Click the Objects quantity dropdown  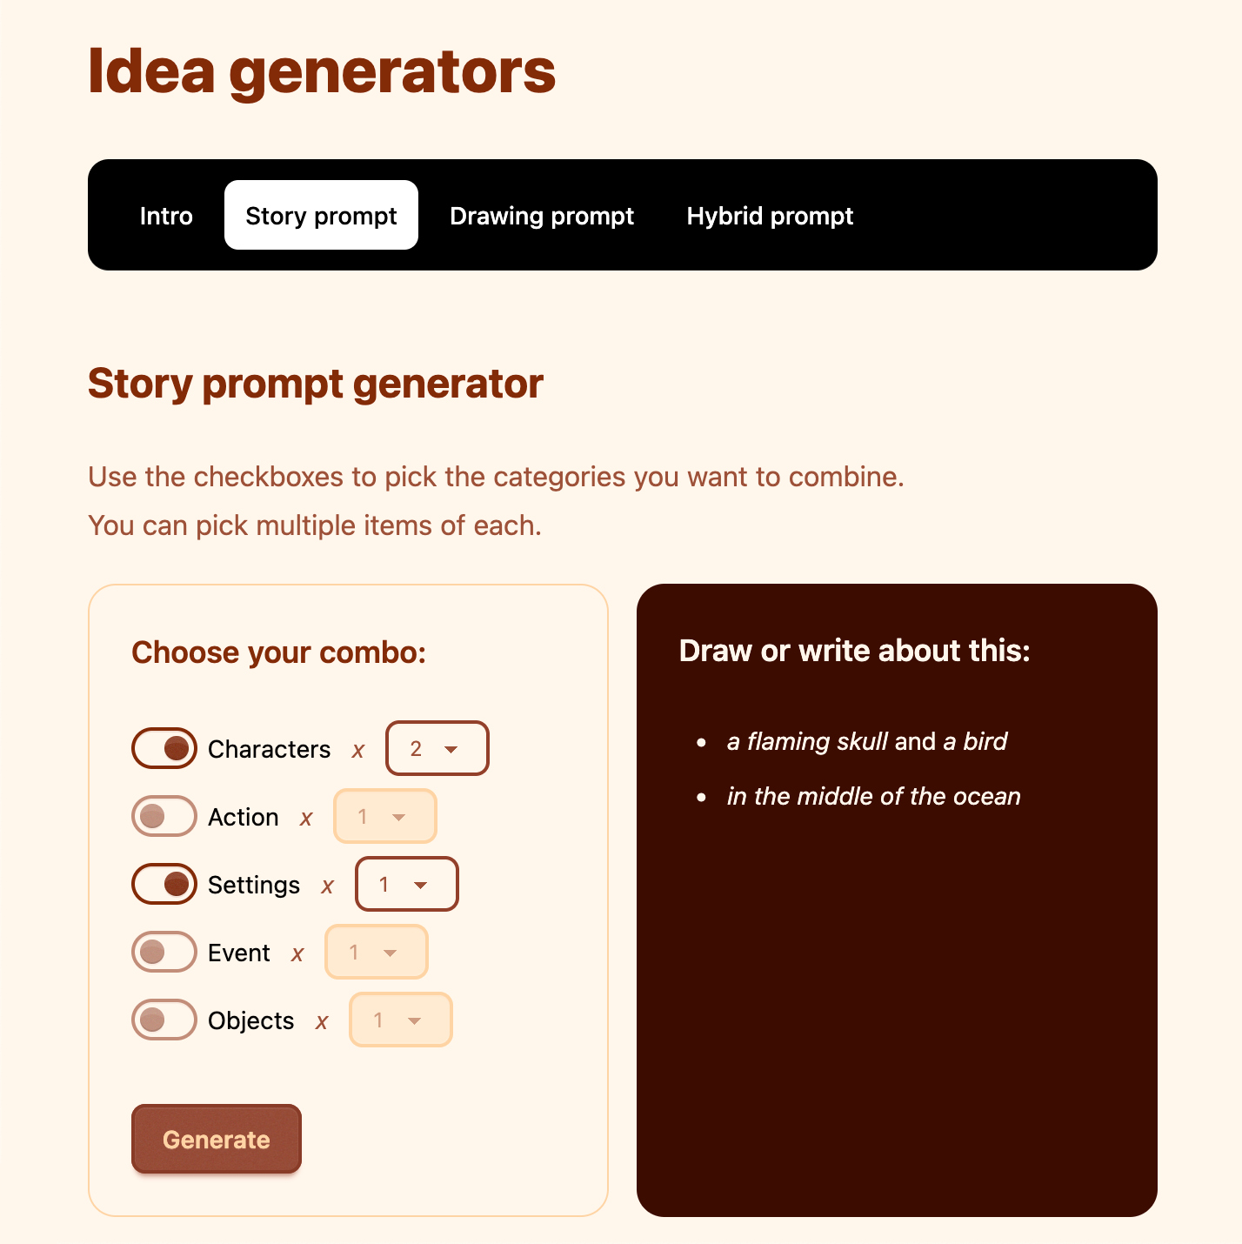coord(400,1020)
